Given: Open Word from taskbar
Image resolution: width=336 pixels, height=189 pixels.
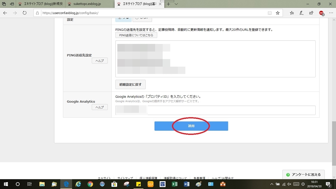Looking at the screenshot, I should click(186, 184).
